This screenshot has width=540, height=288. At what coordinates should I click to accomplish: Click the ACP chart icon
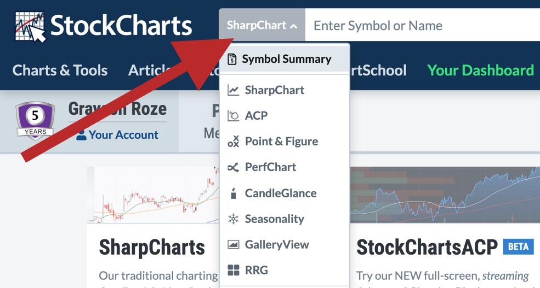(x=234, y=116)
